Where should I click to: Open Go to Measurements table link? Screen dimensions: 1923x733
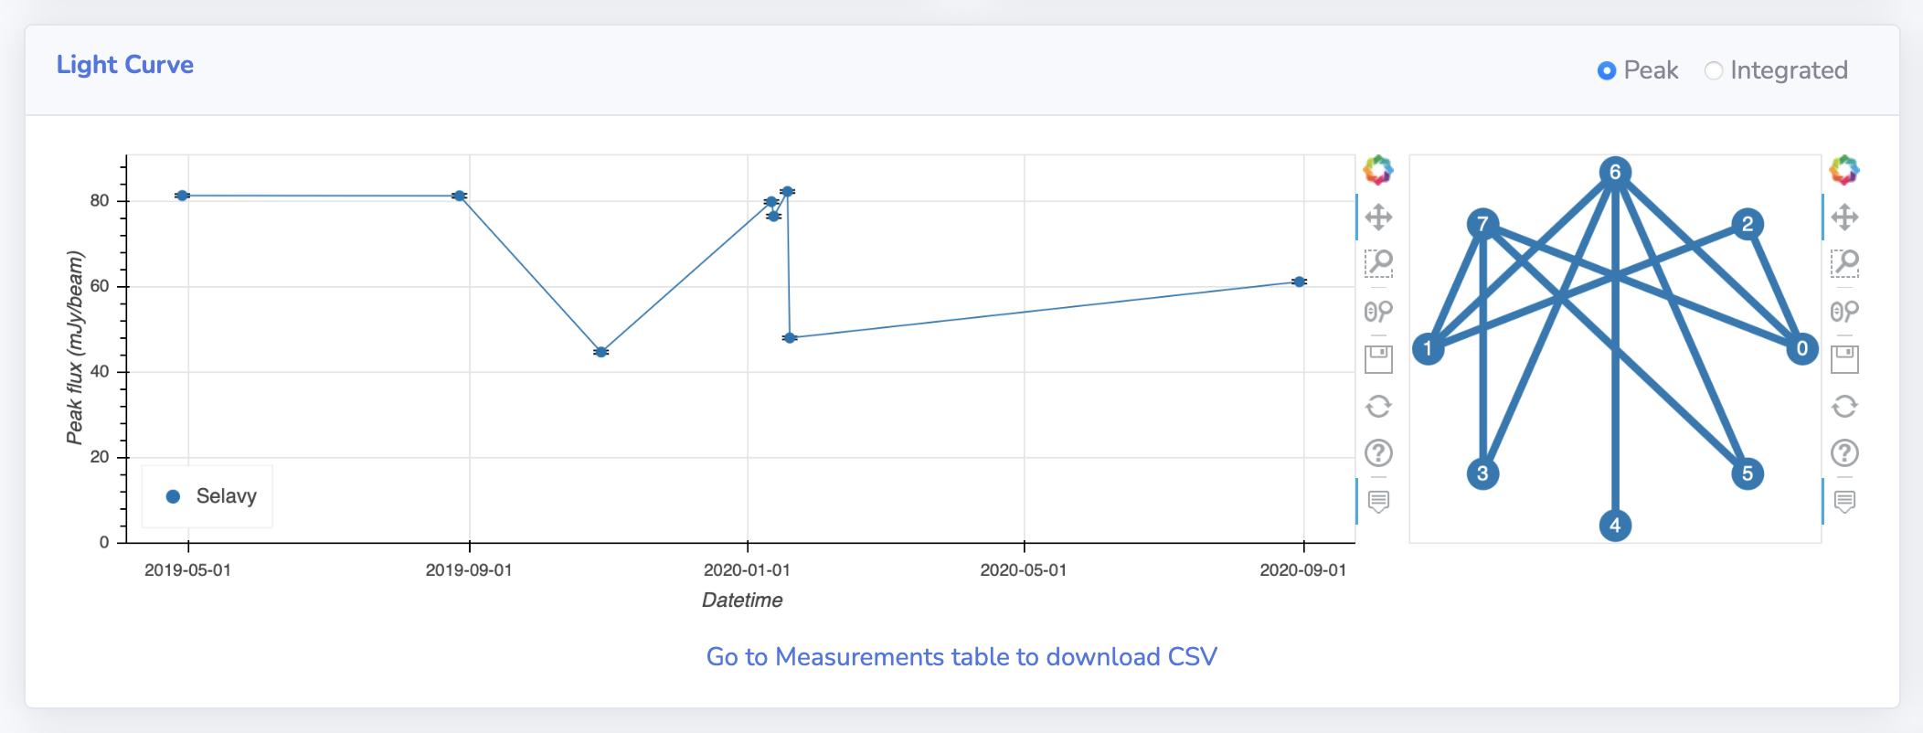961,657
